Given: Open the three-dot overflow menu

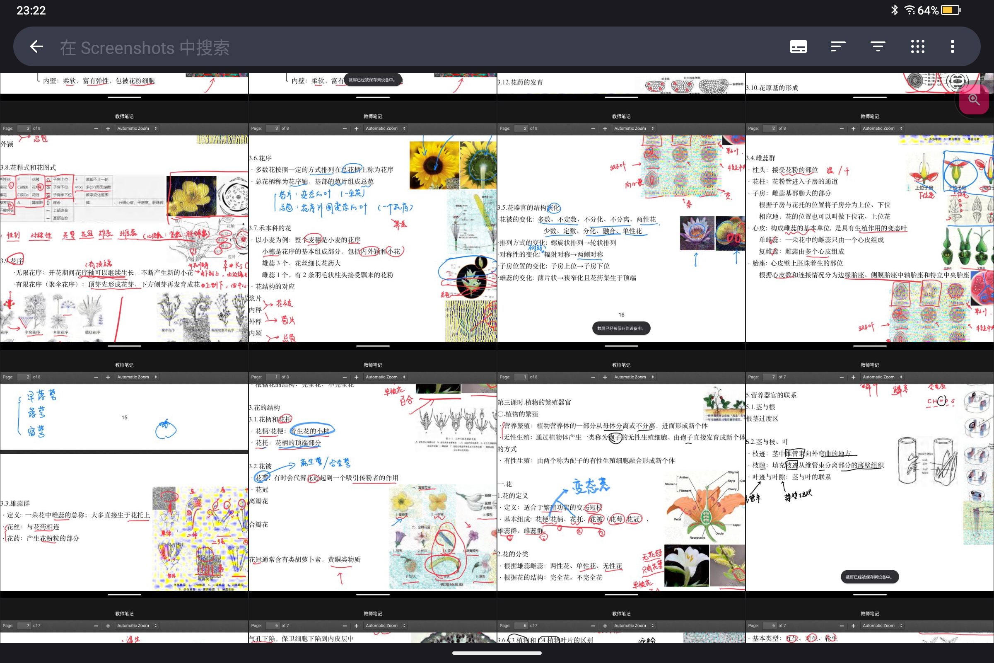Looking at the screenshot, I should (953, 46).
